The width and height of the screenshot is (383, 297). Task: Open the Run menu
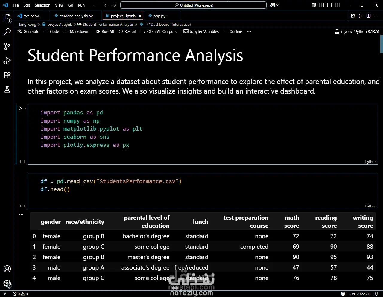[81, 5]
